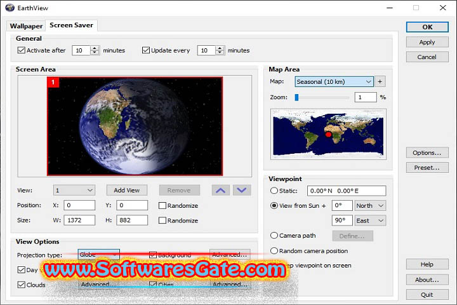Switch to the Screen Saver tab
This screenshot has height=305, width=457.
tap(71, 25)
